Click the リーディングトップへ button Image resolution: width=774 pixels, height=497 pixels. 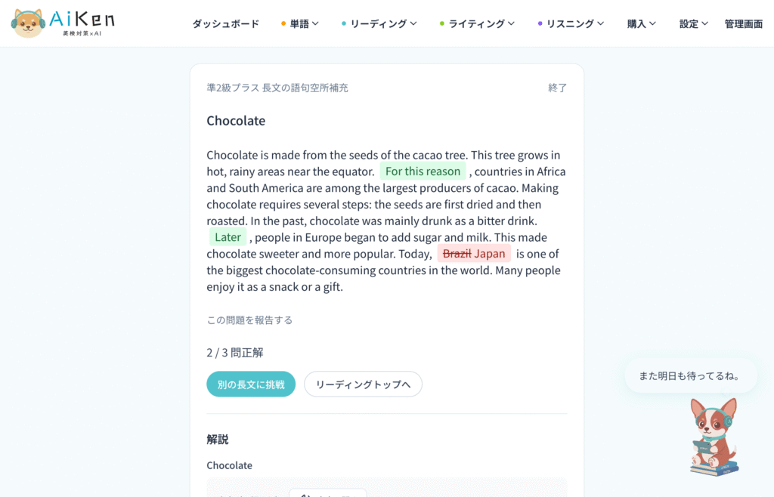tap(363, 384)
